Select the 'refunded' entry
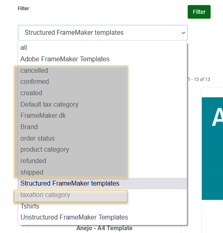This screenshot has height=233, width=223. [x=102, y=161]
